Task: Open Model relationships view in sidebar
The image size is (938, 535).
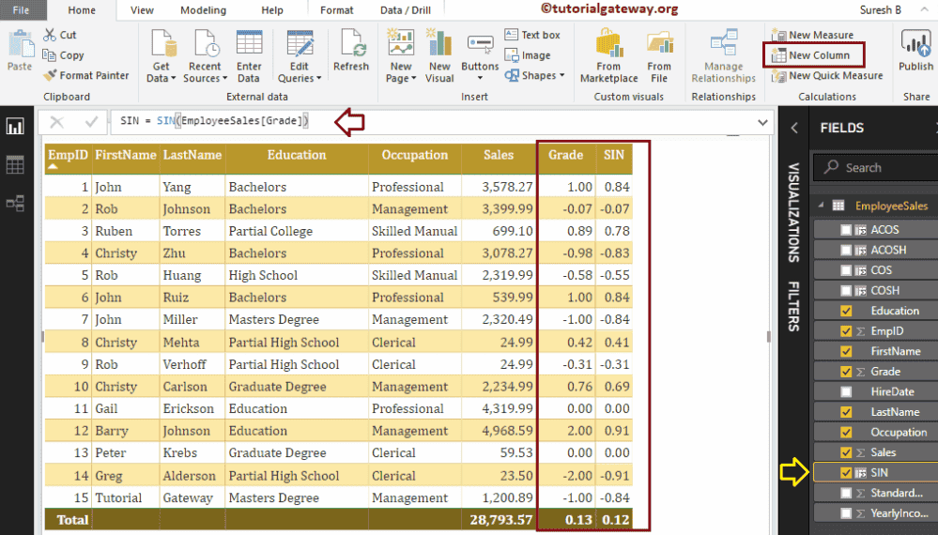Action: (15, 203)
